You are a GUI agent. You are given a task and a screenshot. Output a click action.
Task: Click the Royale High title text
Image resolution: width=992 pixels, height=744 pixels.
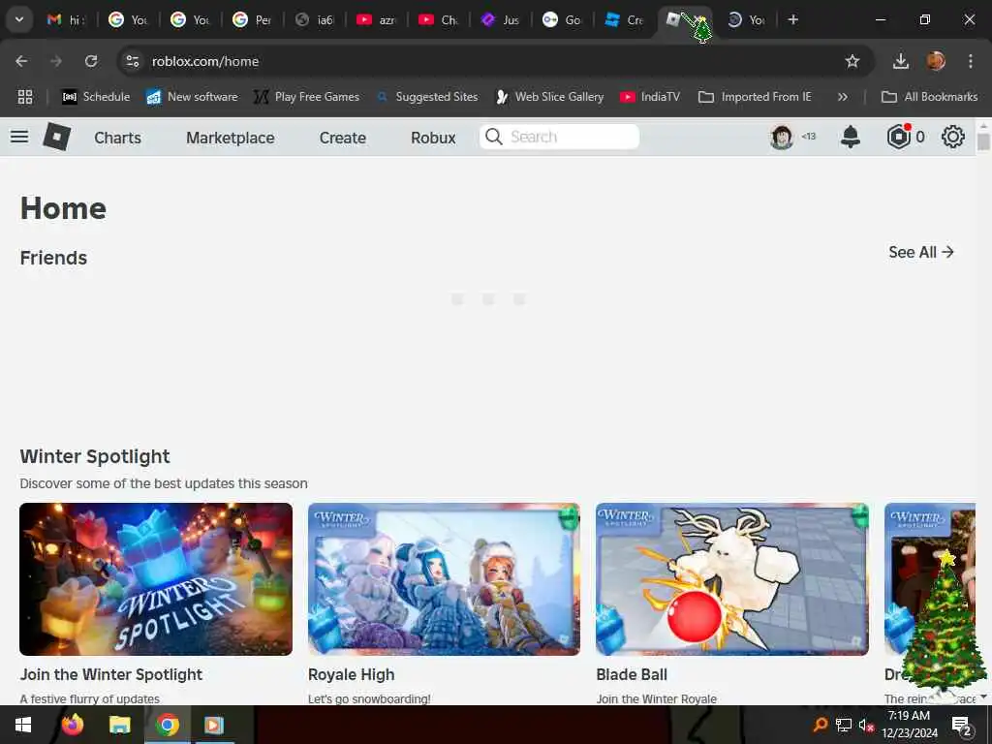[x=351, y=674]
